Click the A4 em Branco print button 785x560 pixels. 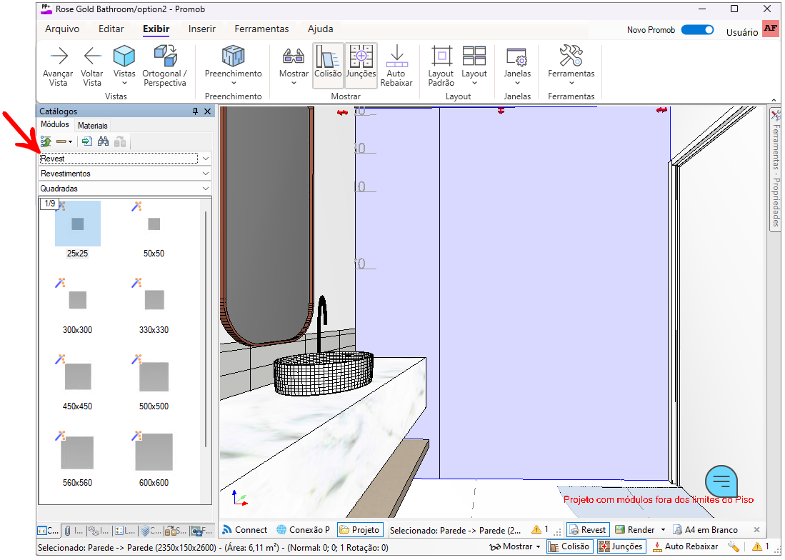pyautogui.click(x=706, y=530)
